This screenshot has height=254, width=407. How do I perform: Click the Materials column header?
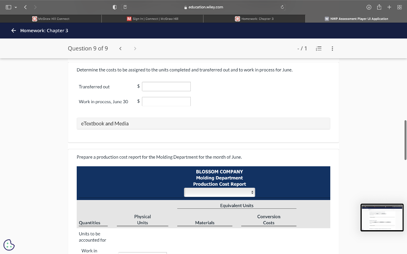(205, 223)
